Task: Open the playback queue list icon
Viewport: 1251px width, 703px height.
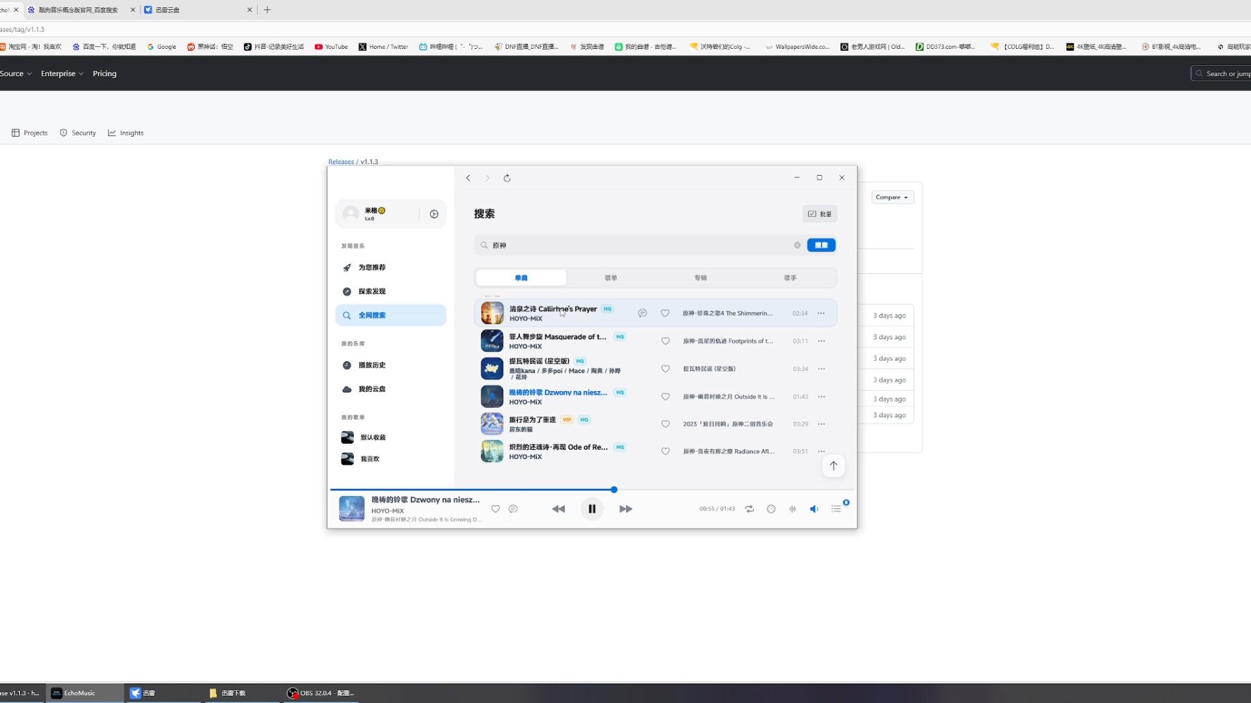Action: point(836,509)
